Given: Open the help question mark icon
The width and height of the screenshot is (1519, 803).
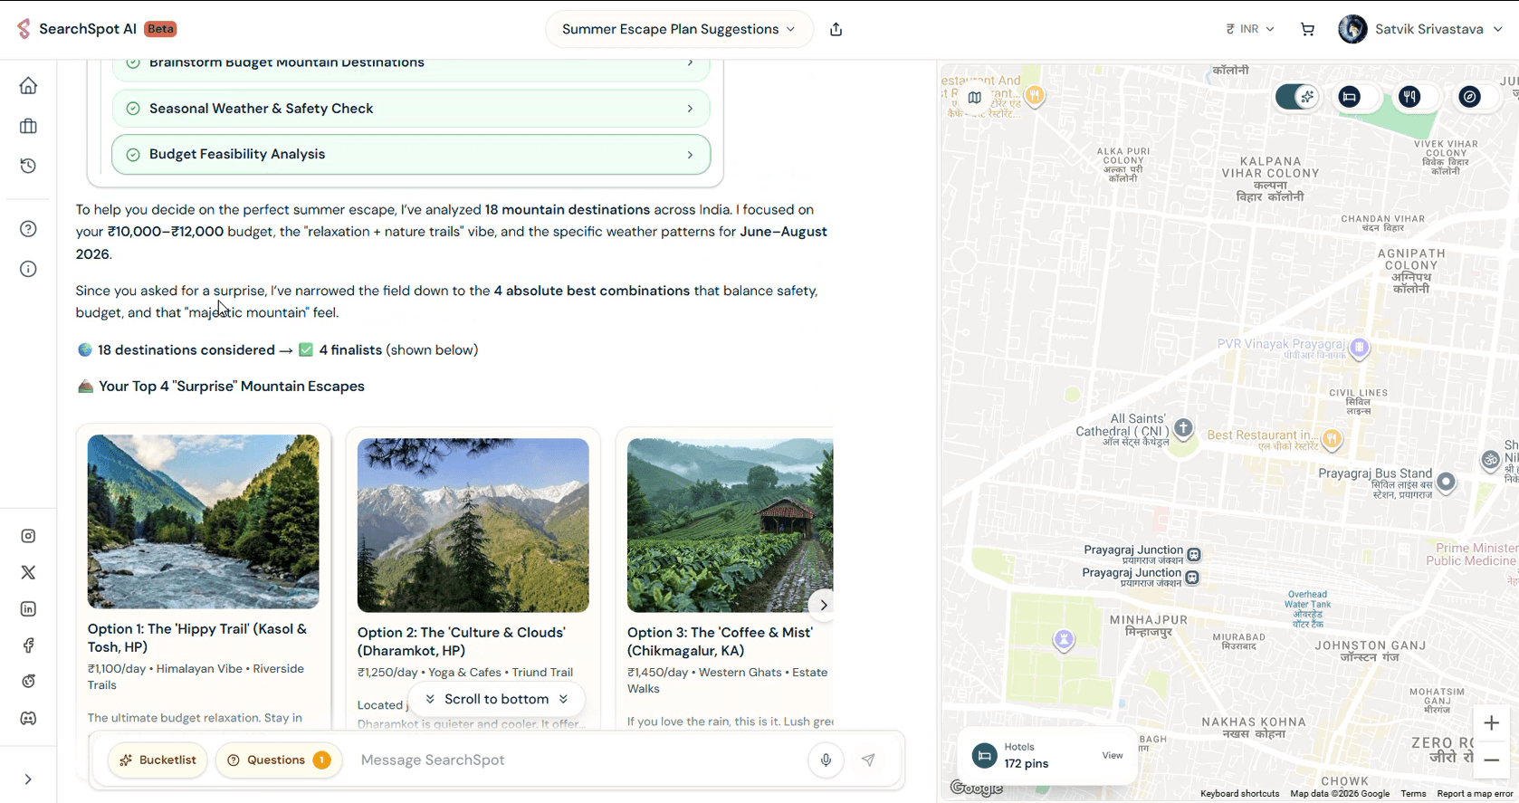Looking at the screenshot, I should tap(28, 229).
